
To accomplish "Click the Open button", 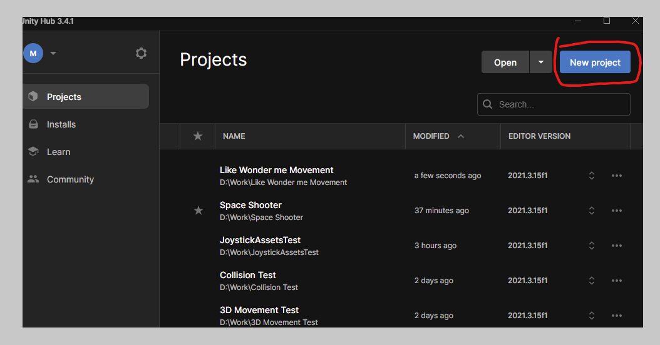I will tap(505, 62).
